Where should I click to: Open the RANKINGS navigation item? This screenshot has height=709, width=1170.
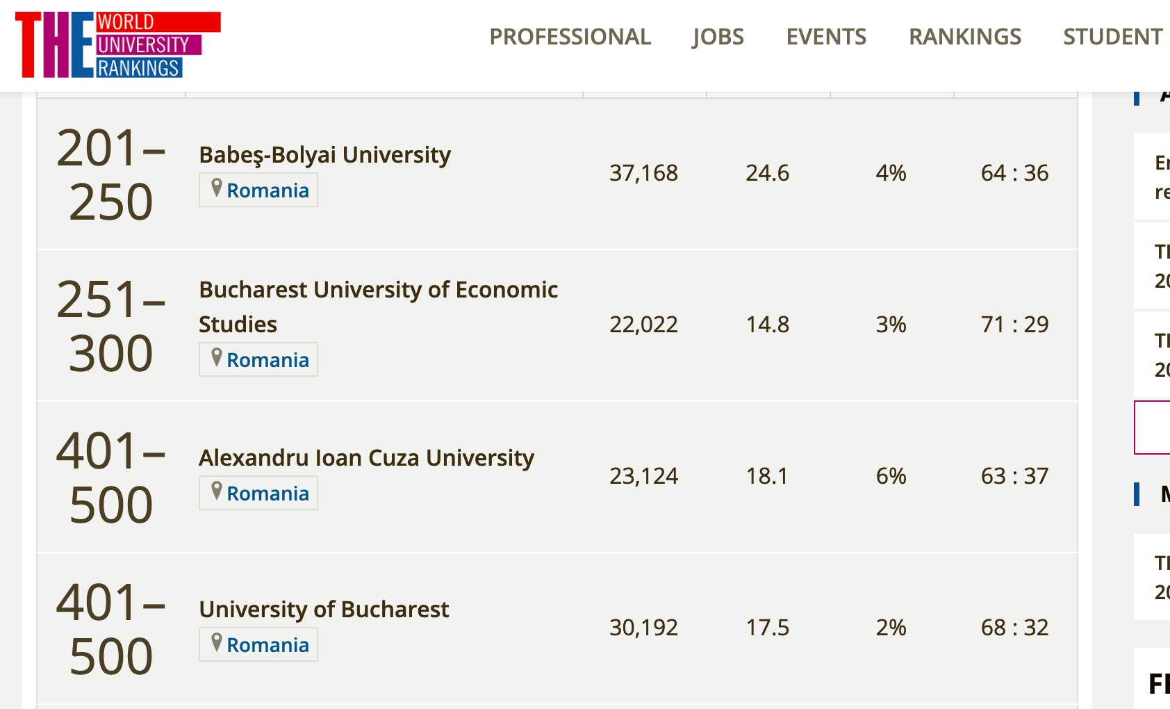[965, 37]
